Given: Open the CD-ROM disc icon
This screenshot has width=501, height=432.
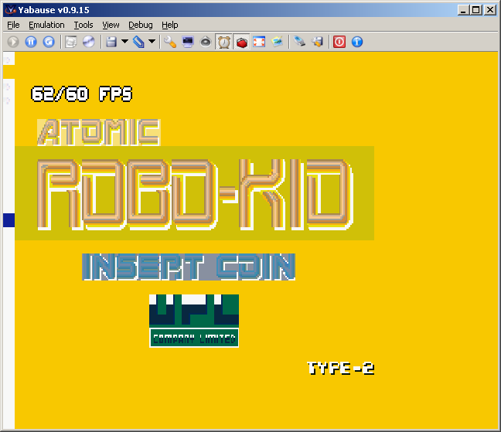Looking at the screenshot, I should point(88,42).
